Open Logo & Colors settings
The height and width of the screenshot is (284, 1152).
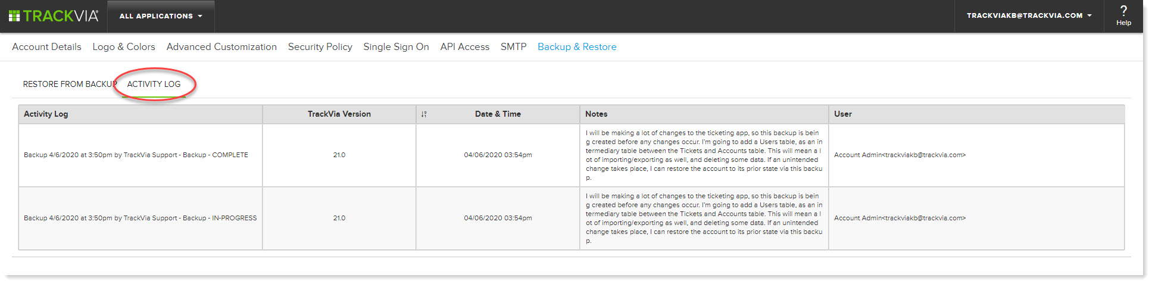coord(124,46)
